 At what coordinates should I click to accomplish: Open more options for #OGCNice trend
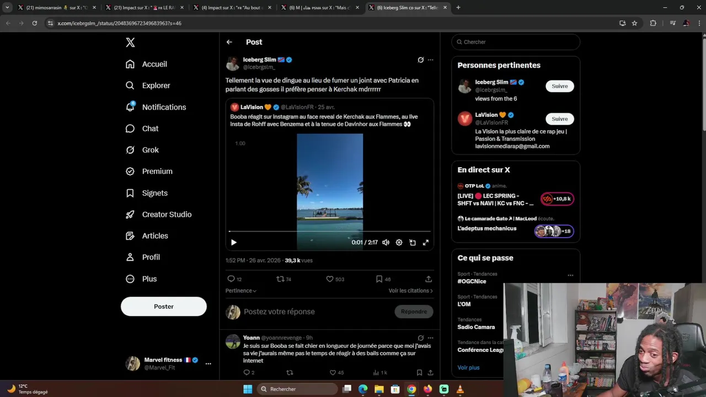tap(570, 275)
